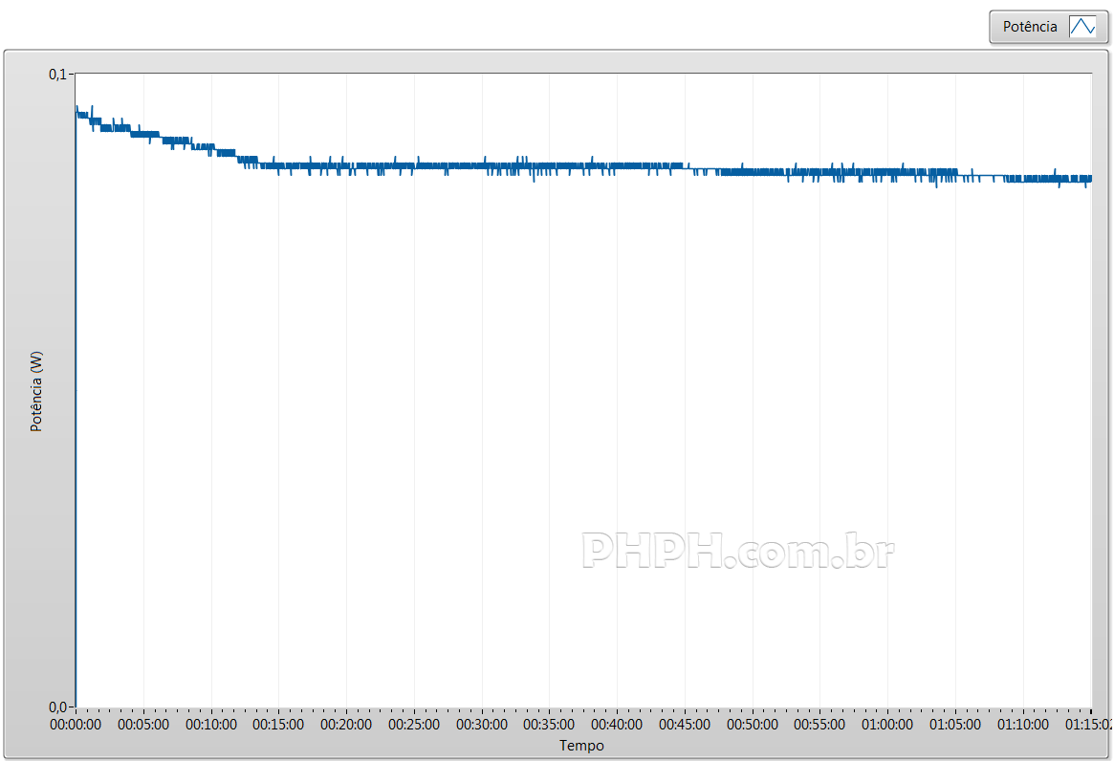This screenshot has height=761, width=1114.
Task: Click the 00:05:00 time axis label
Action: [x=143, y=725]
